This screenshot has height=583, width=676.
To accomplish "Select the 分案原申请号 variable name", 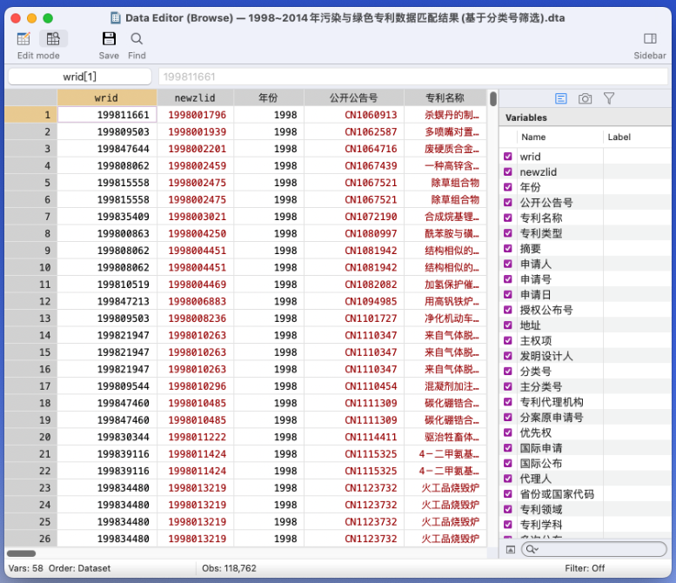I will tap(552, 418).
